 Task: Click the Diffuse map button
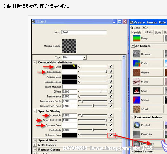point(111,91)
